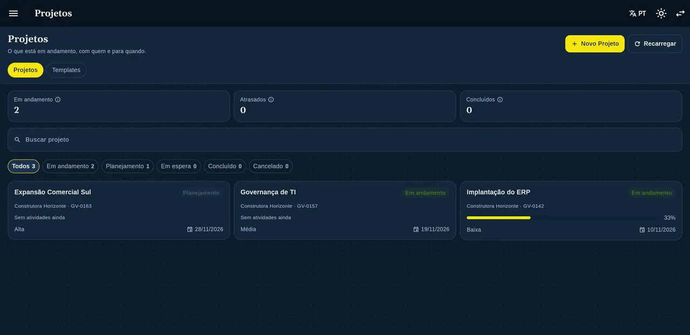Switch to the Templates tab

(x=66, y=70)
